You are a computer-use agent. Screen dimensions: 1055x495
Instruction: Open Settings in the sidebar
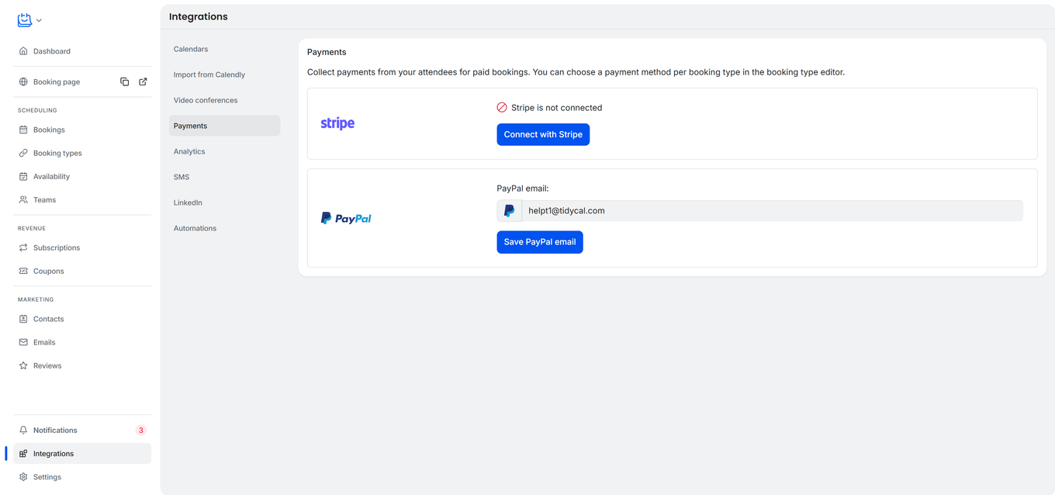(82, 477)
